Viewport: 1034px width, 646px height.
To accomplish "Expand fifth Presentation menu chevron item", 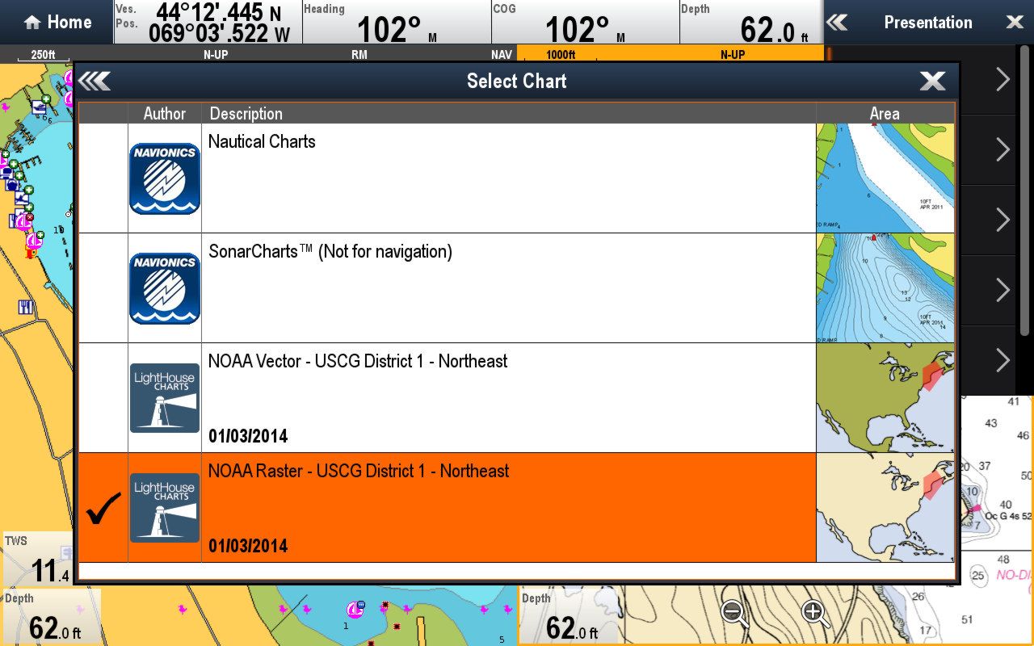I will point(1002,360).
